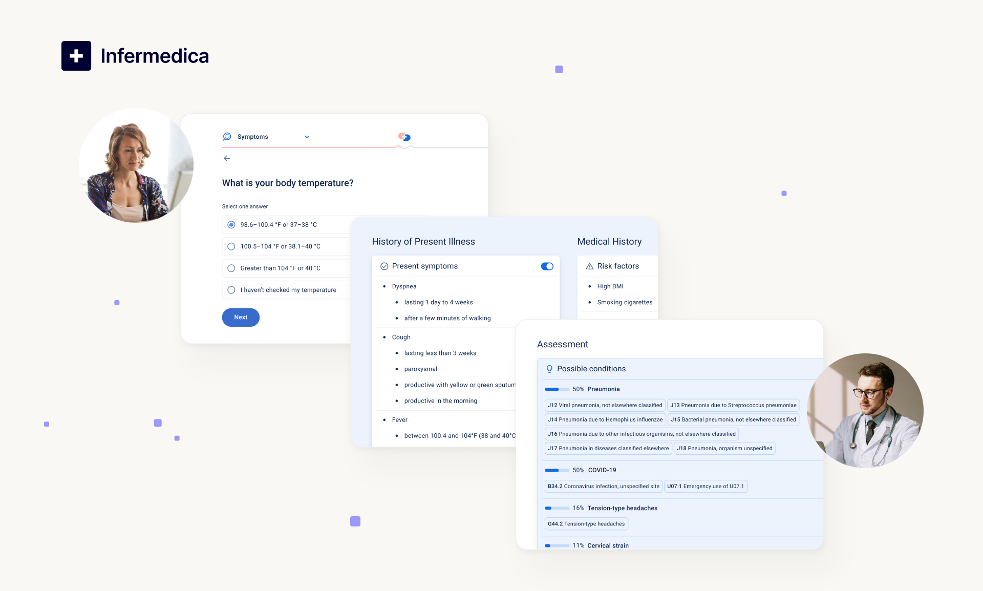The width and height of the screenshot is (983, 591).
Task: Choose "I haven't checked my temperature"
Action: (231, 290)
